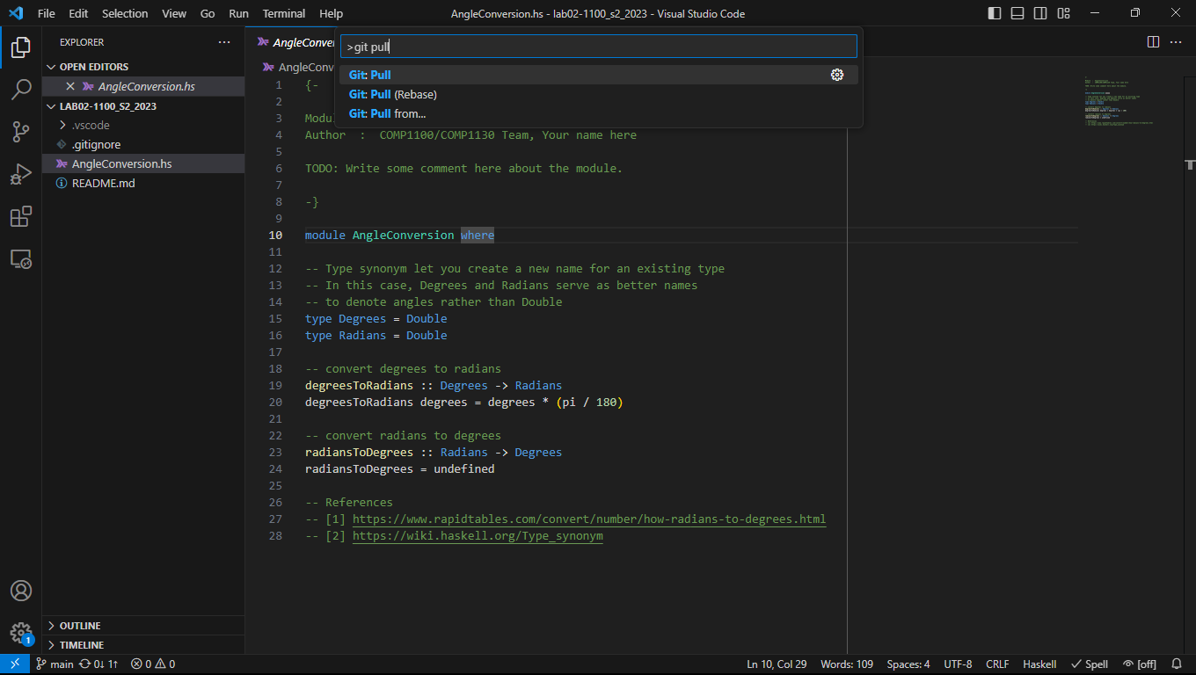Open rapidtables.com reference link

(589, 519)
